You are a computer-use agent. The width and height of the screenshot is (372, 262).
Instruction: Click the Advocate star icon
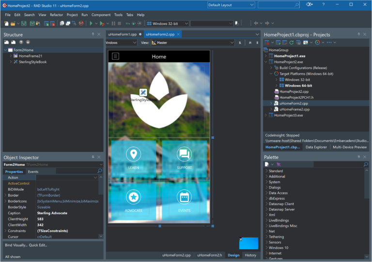(x=133, y=197)
